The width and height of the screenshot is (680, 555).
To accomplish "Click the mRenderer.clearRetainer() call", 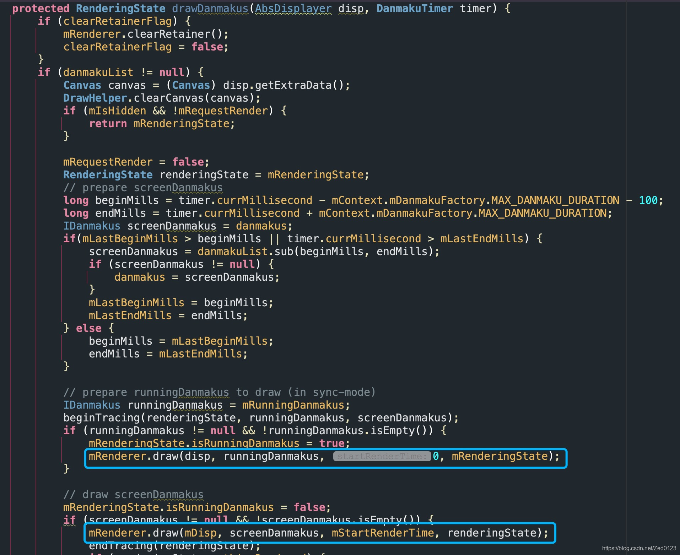I will click(146, 34).
